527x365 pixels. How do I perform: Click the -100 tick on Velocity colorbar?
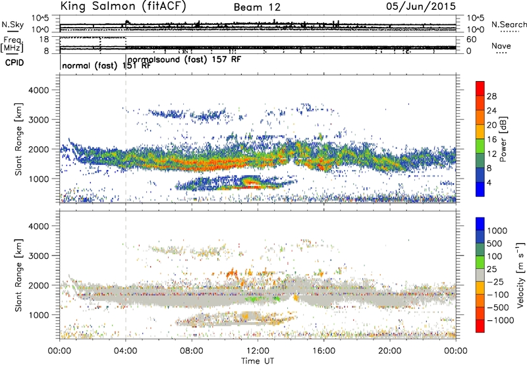(x=498, y=295)
